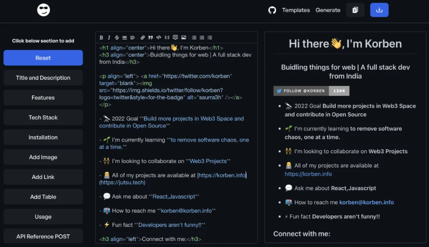This screenshot has height=247, width=429.
Task: Open the Generate page
Action: tap(328, 10)
